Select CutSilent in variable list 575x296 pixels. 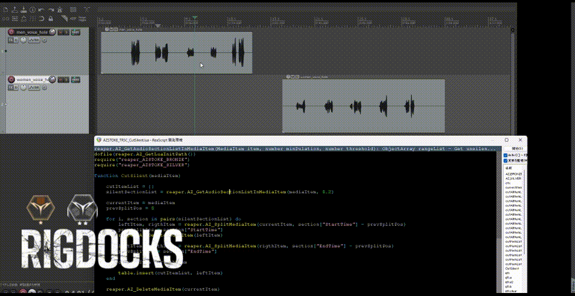[x=513, y=268]
